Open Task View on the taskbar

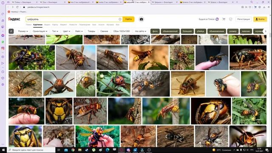point(59,150)
